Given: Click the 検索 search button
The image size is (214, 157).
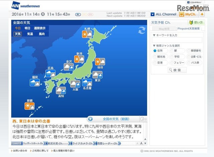Looking at the screenshot, I should (x=177, y=70).
